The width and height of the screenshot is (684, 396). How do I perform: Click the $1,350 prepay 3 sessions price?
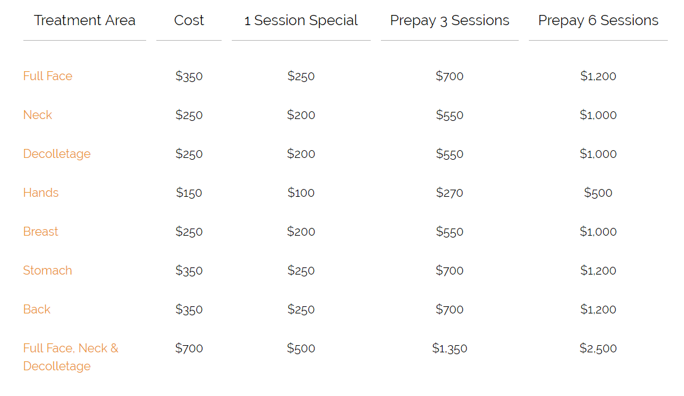450,348
